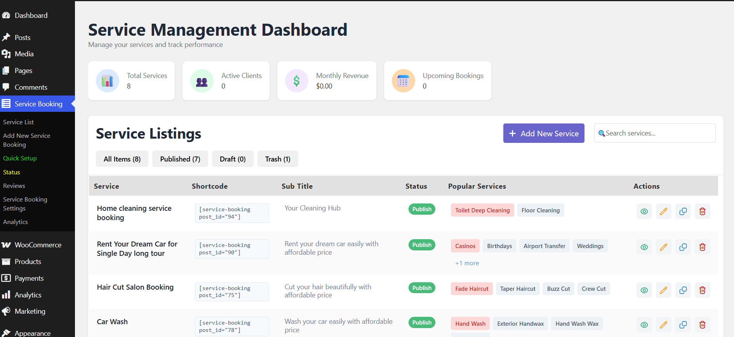Click the trash icon for Car Wash row

pos(702,325)
